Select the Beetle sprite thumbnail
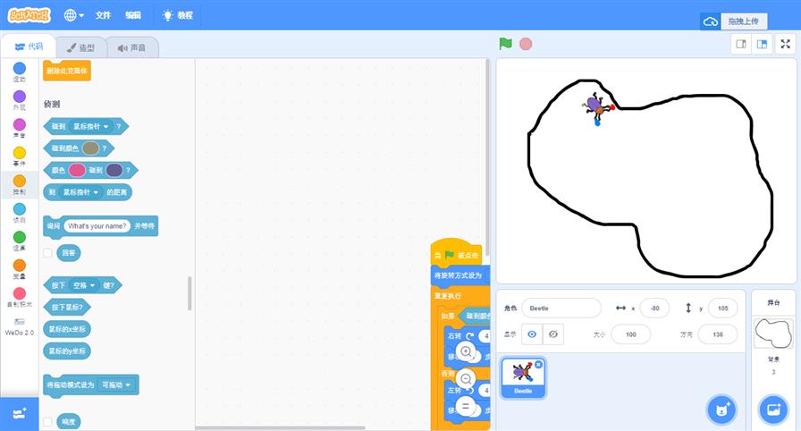Image resolution: width=801 pixels, height=431 pixels. (x=523, y=377)
